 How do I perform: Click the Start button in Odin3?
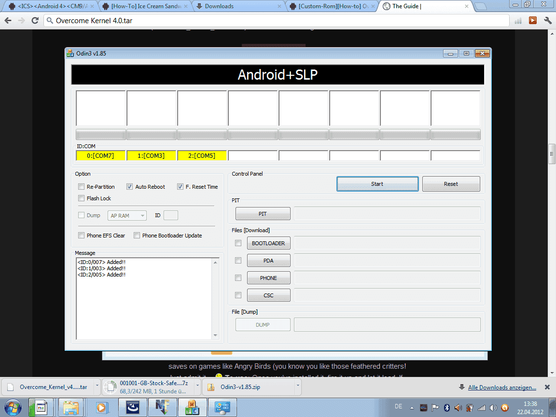click(x=377, y=184)
